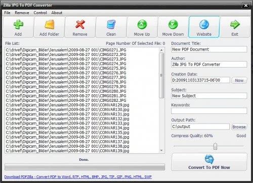Image resolution: width=253 pixels, height=183 pixels.
Task: Select CIMG0276.JPG in the file list
Action: (x=66, y=73)
